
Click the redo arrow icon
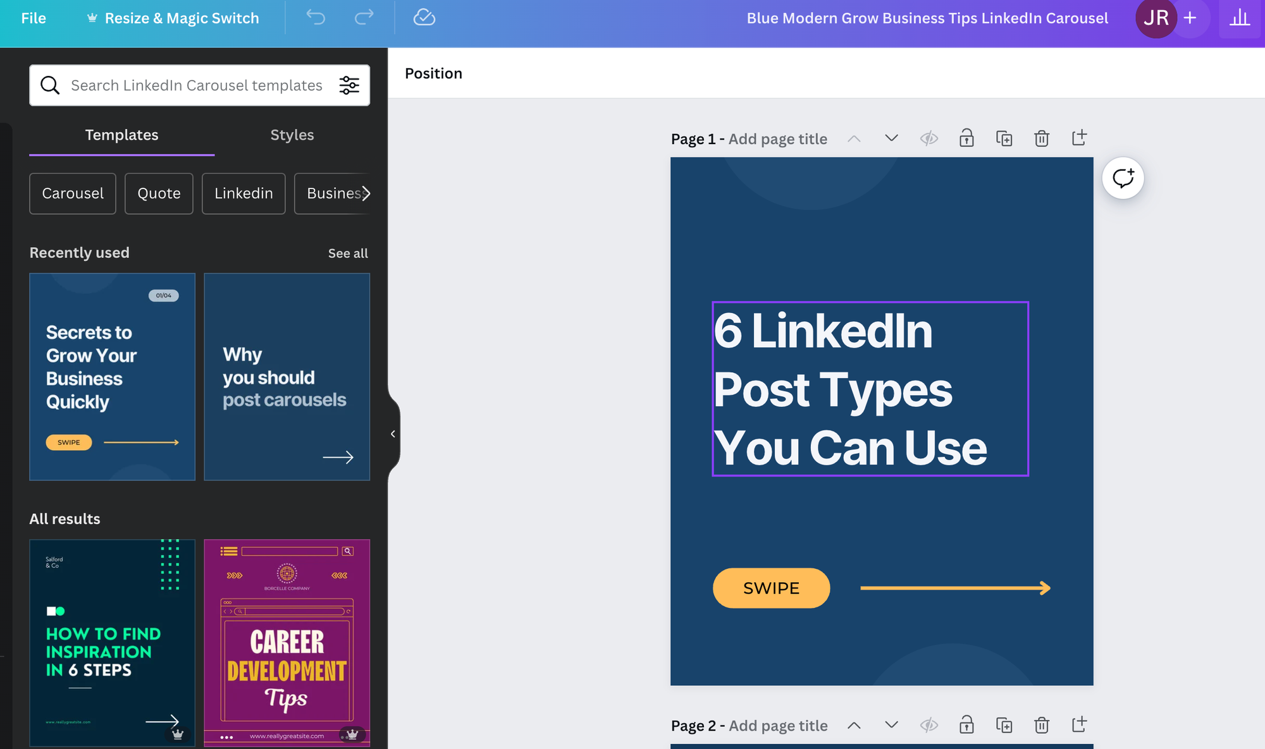364,18
